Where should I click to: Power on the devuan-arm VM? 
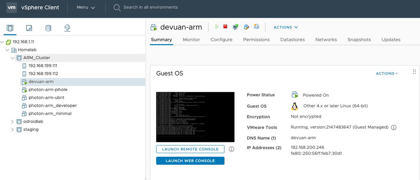click(217, 27)
